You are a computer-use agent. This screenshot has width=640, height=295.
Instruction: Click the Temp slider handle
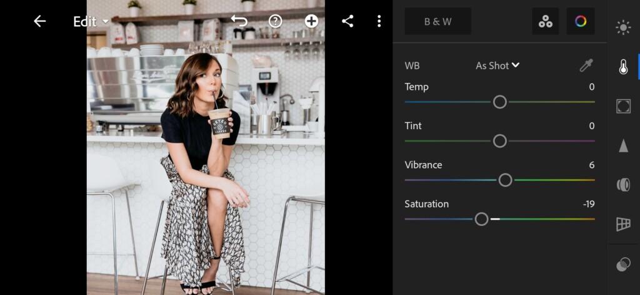pyautogui.click(x=499, y=102)
